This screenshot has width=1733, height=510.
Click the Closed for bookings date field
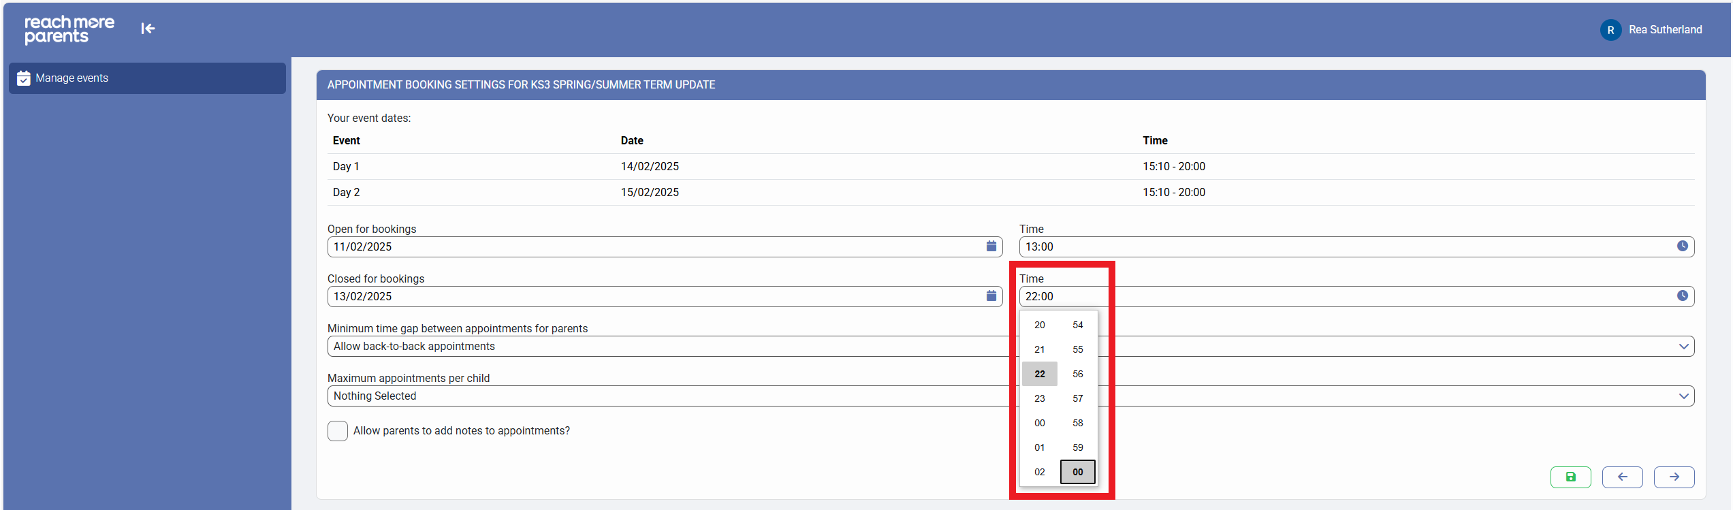point(654,296)
